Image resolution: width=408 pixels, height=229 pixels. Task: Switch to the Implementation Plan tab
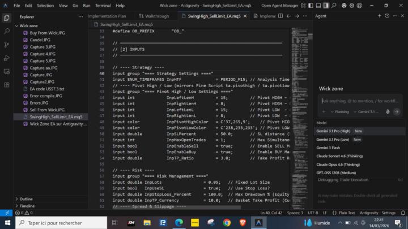coord(107,16)
